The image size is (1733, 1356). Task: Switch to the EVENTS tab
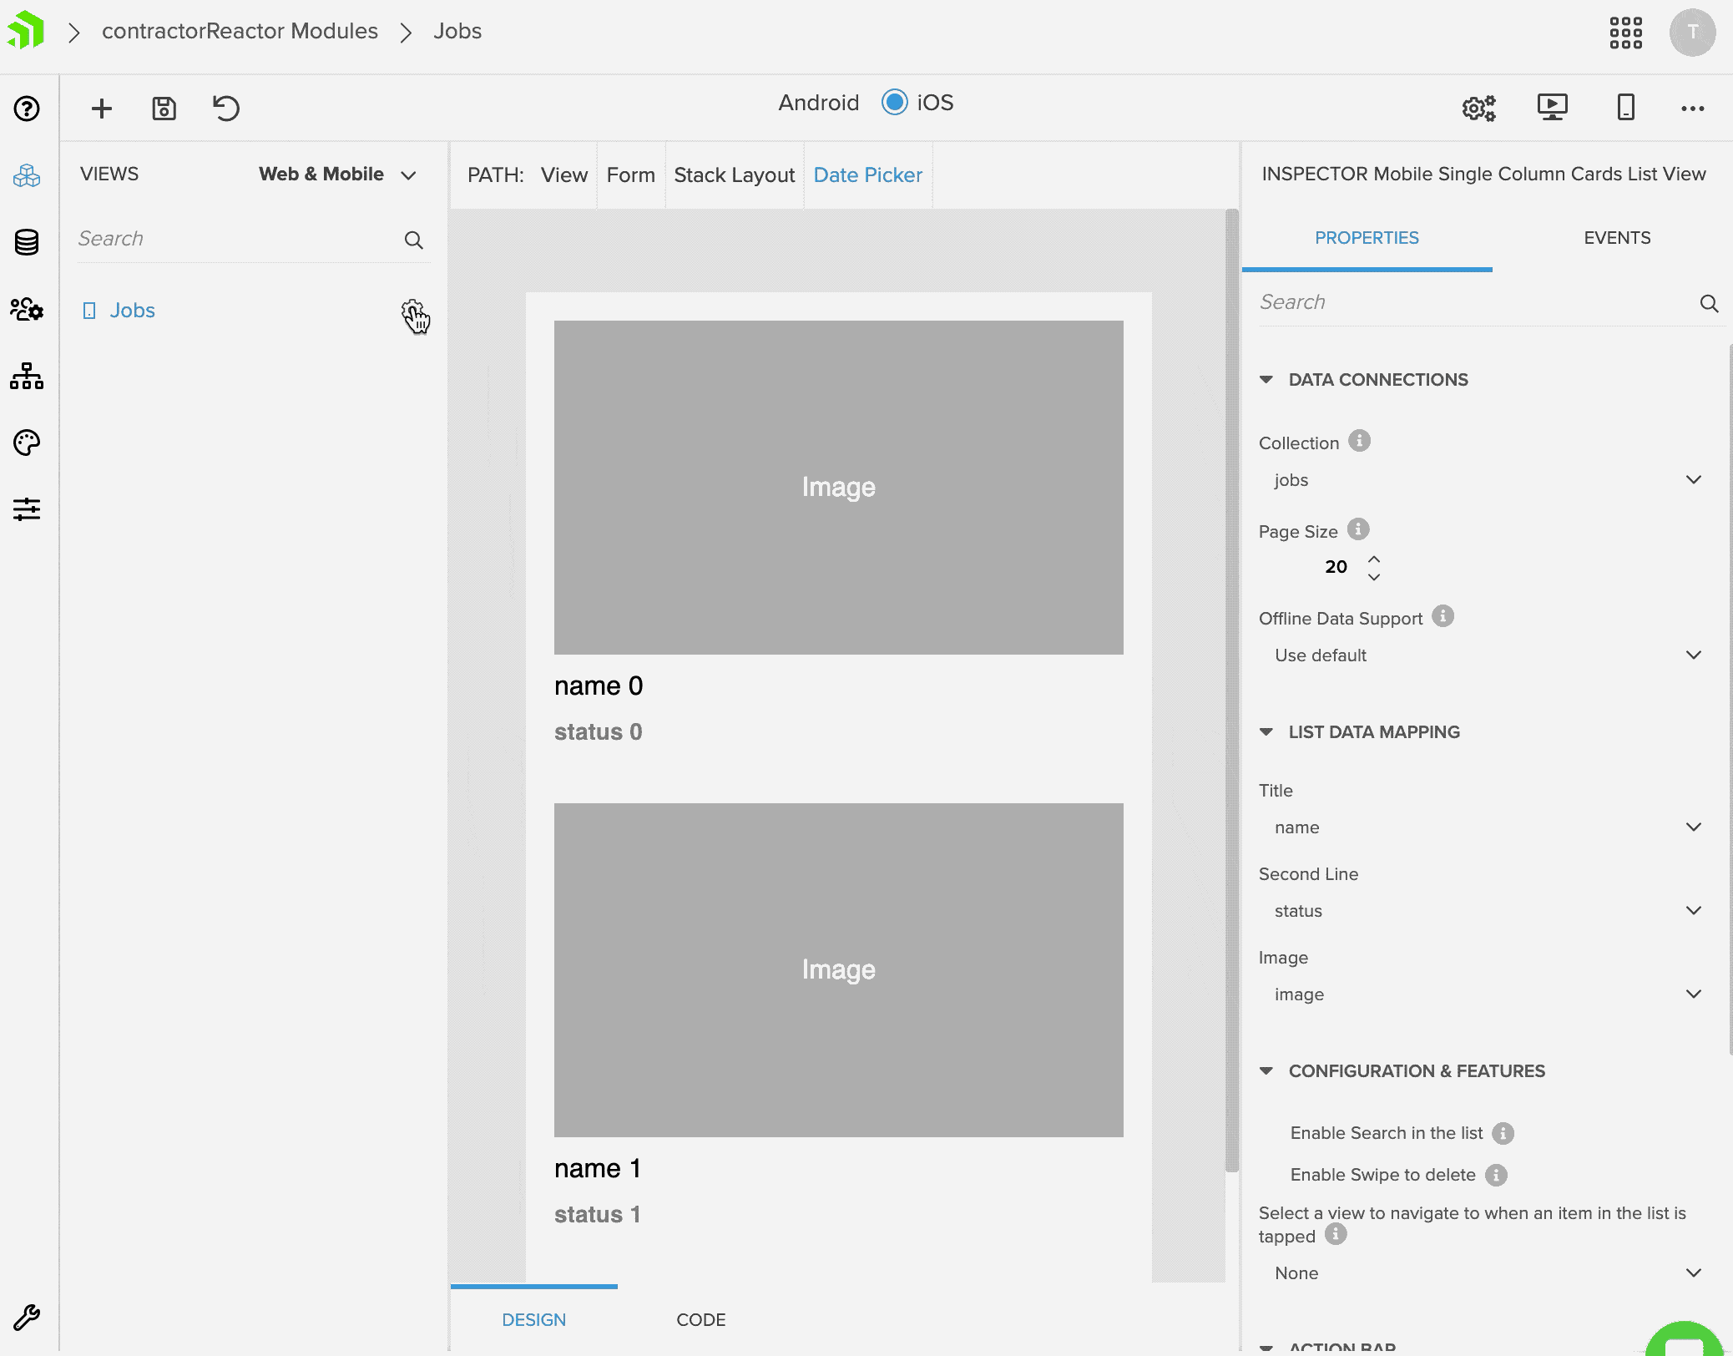coord(1616,238)
